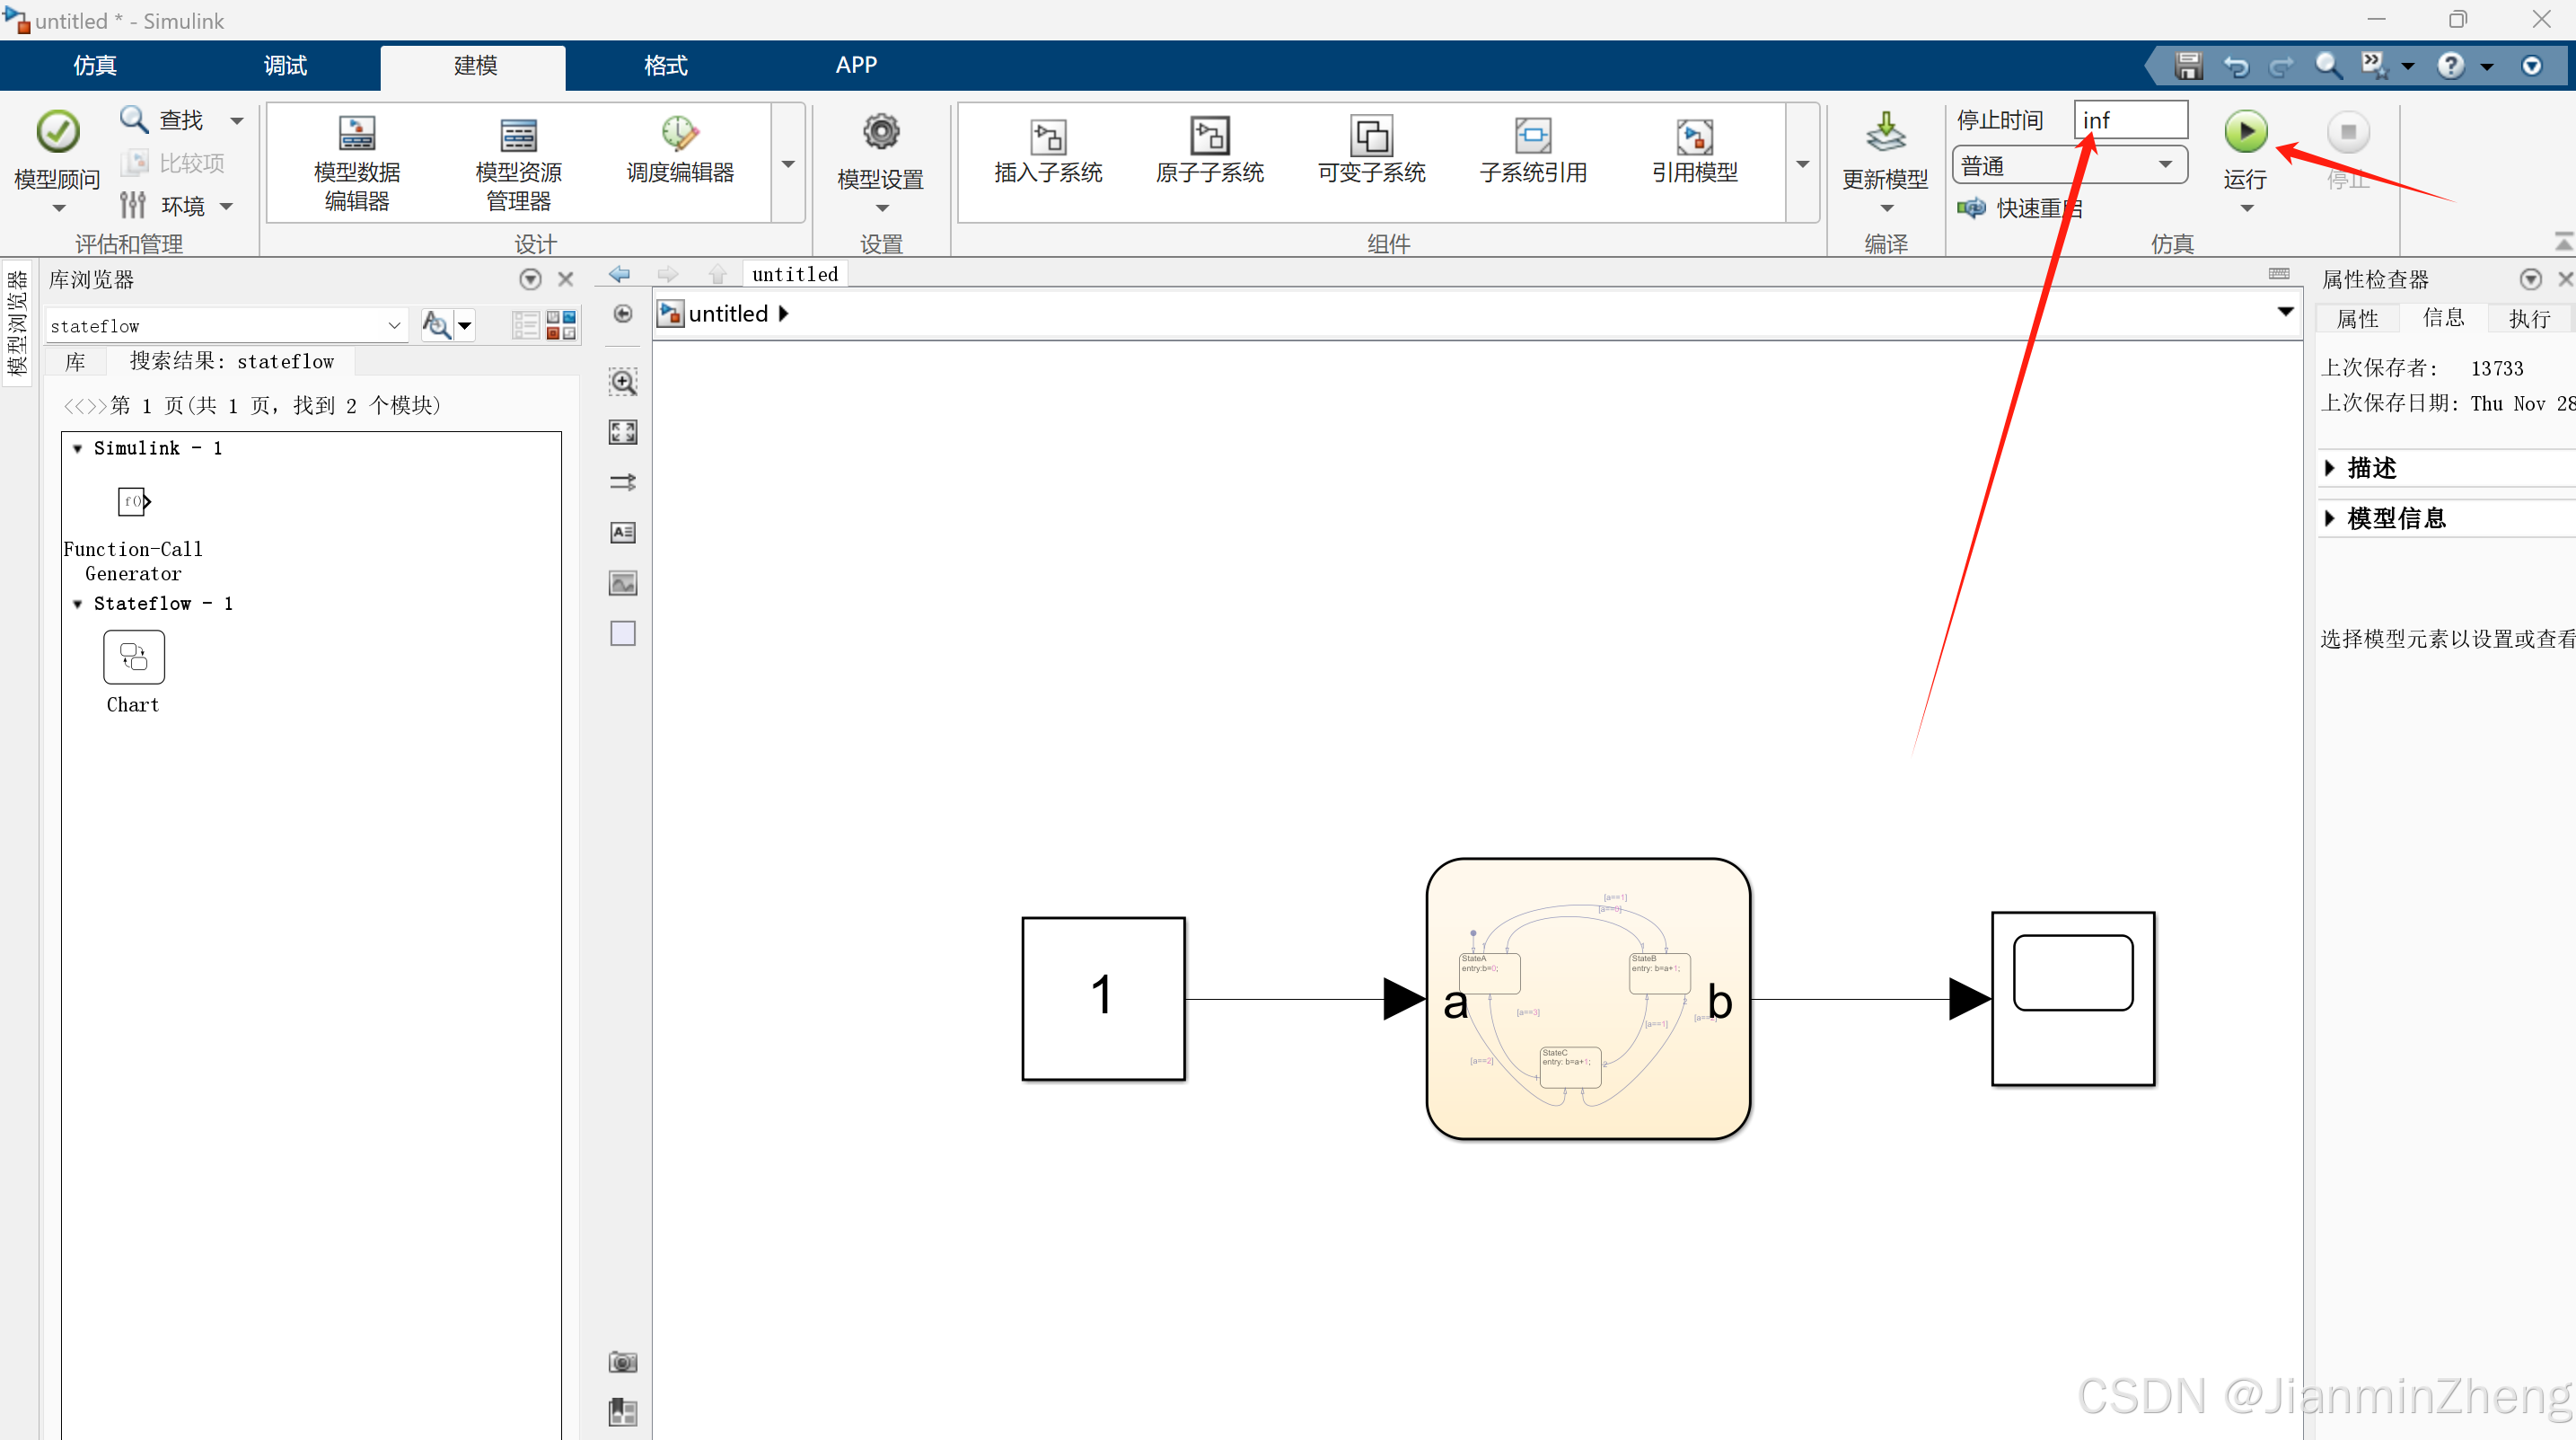Expand the 描述 section

point(2330,467)
